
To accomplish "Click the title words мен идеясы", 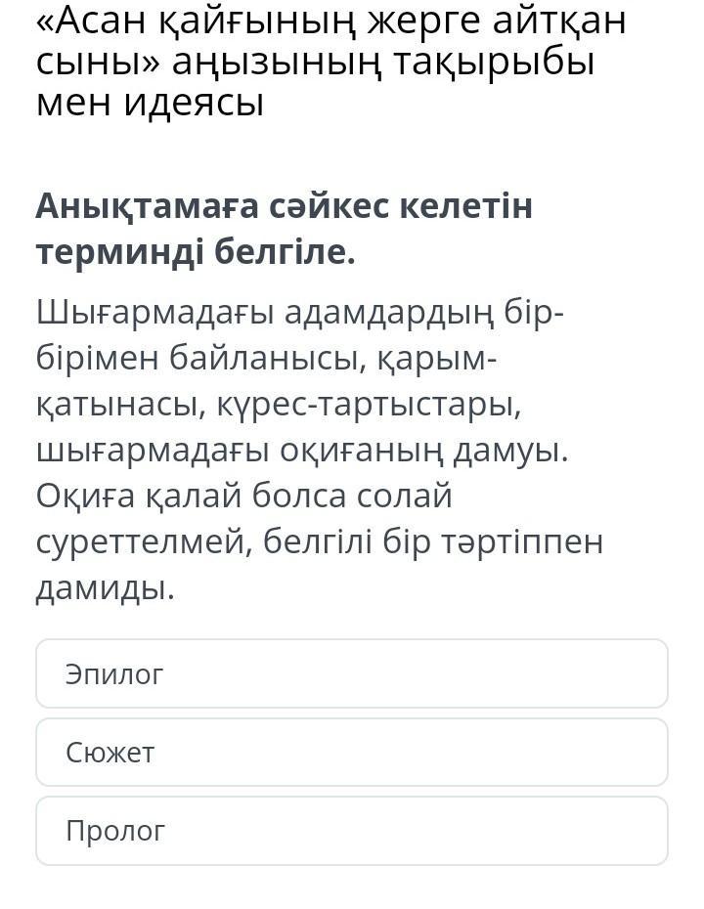I will (x=150, y=103).
